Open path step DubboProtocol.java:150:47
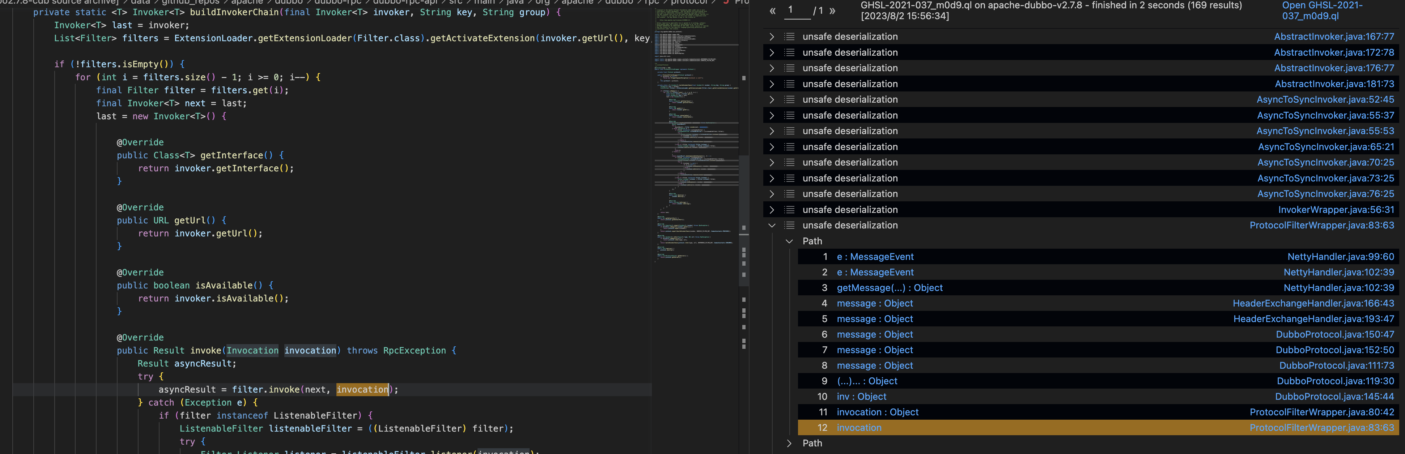 click(1334, 335)
